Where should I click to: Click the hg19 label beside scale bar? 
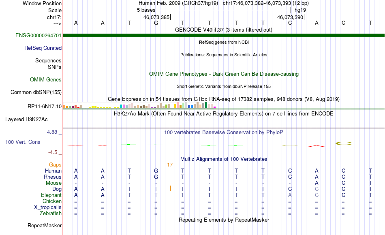tap(300, 10)
